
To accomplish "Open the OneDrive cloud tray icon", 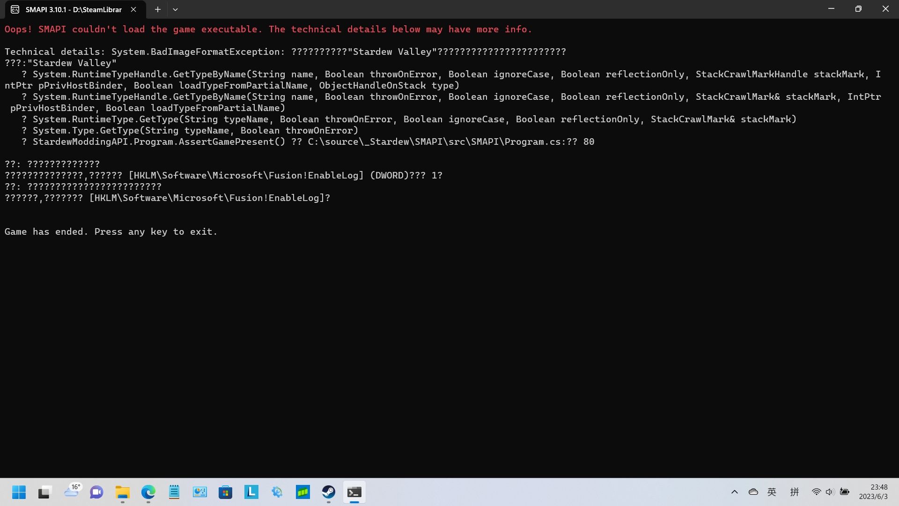I will tap(753, 492).
